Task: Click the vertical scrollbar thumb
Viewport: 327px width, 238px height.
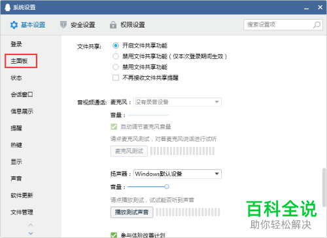Action: tap(324, 188)
